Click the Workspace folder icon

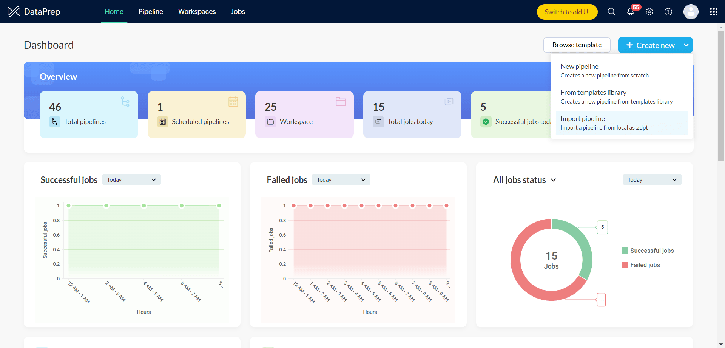[x=270, y=122]
